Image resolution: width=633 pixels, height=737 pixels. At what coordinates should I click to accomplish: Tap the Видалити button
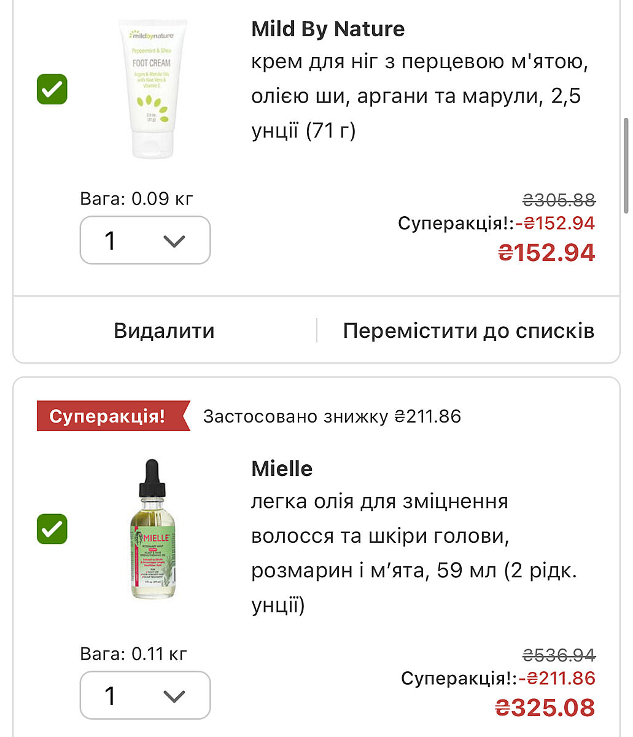(x=164, y=330)
